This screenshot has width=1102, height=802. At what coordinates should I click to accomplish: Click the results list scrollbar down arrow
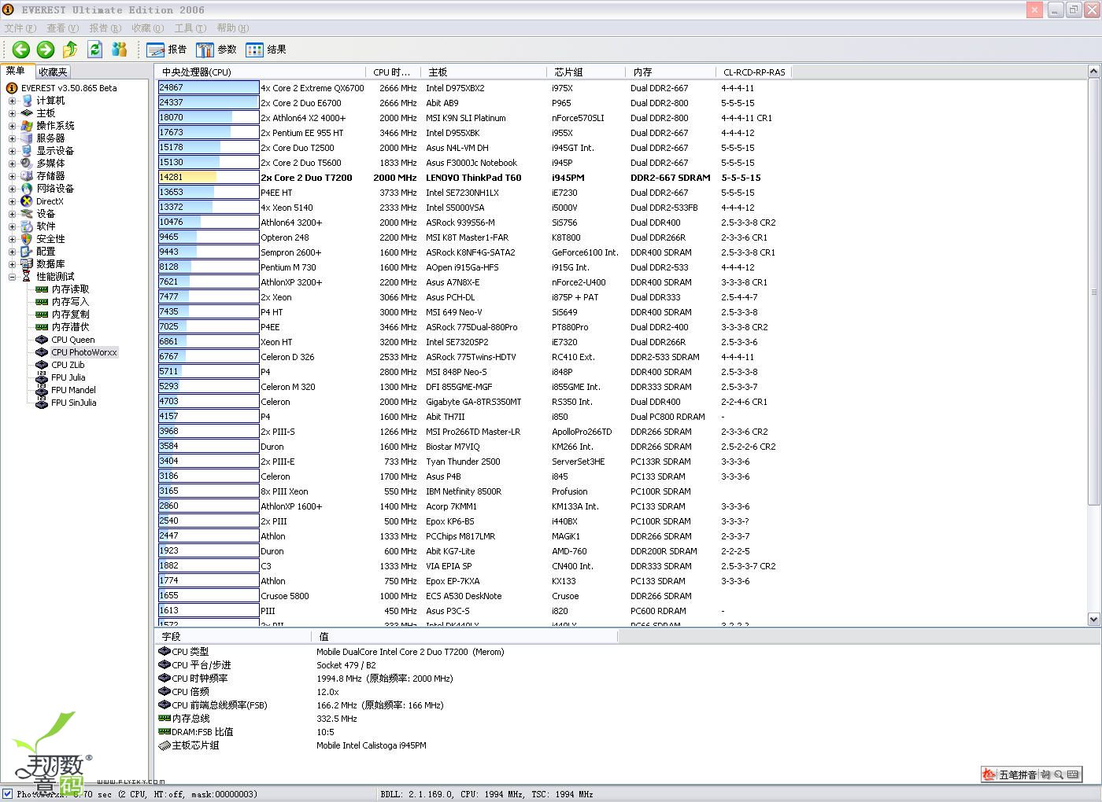click(1093, 620)
